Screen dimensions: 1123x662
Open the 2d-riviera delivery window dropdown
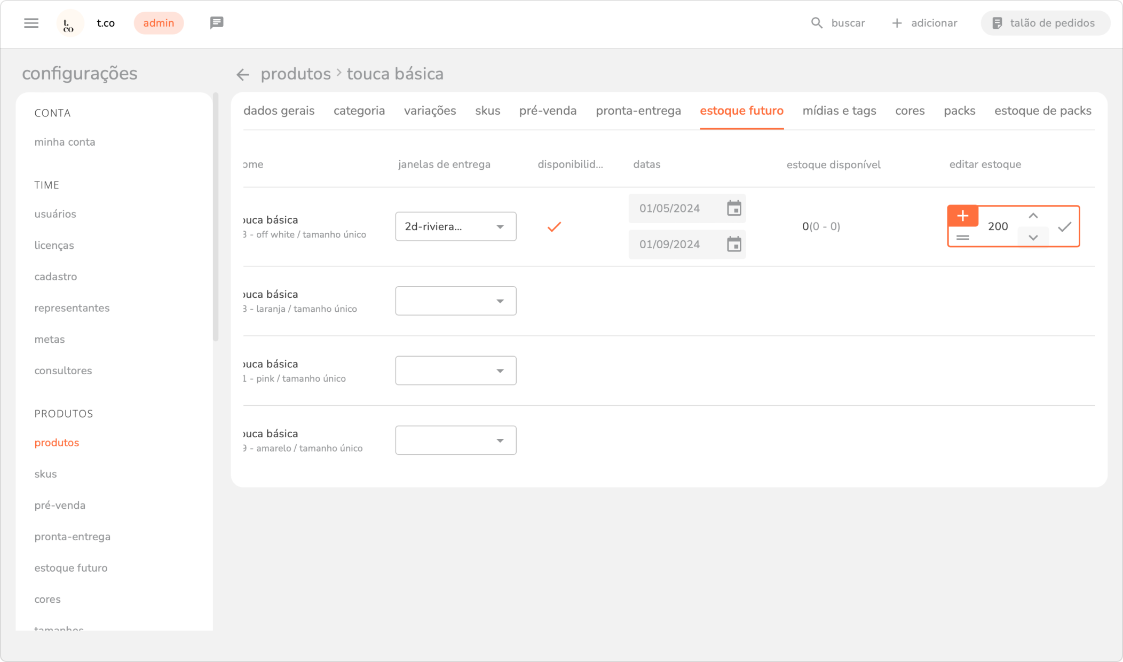[x=455, y=226]
